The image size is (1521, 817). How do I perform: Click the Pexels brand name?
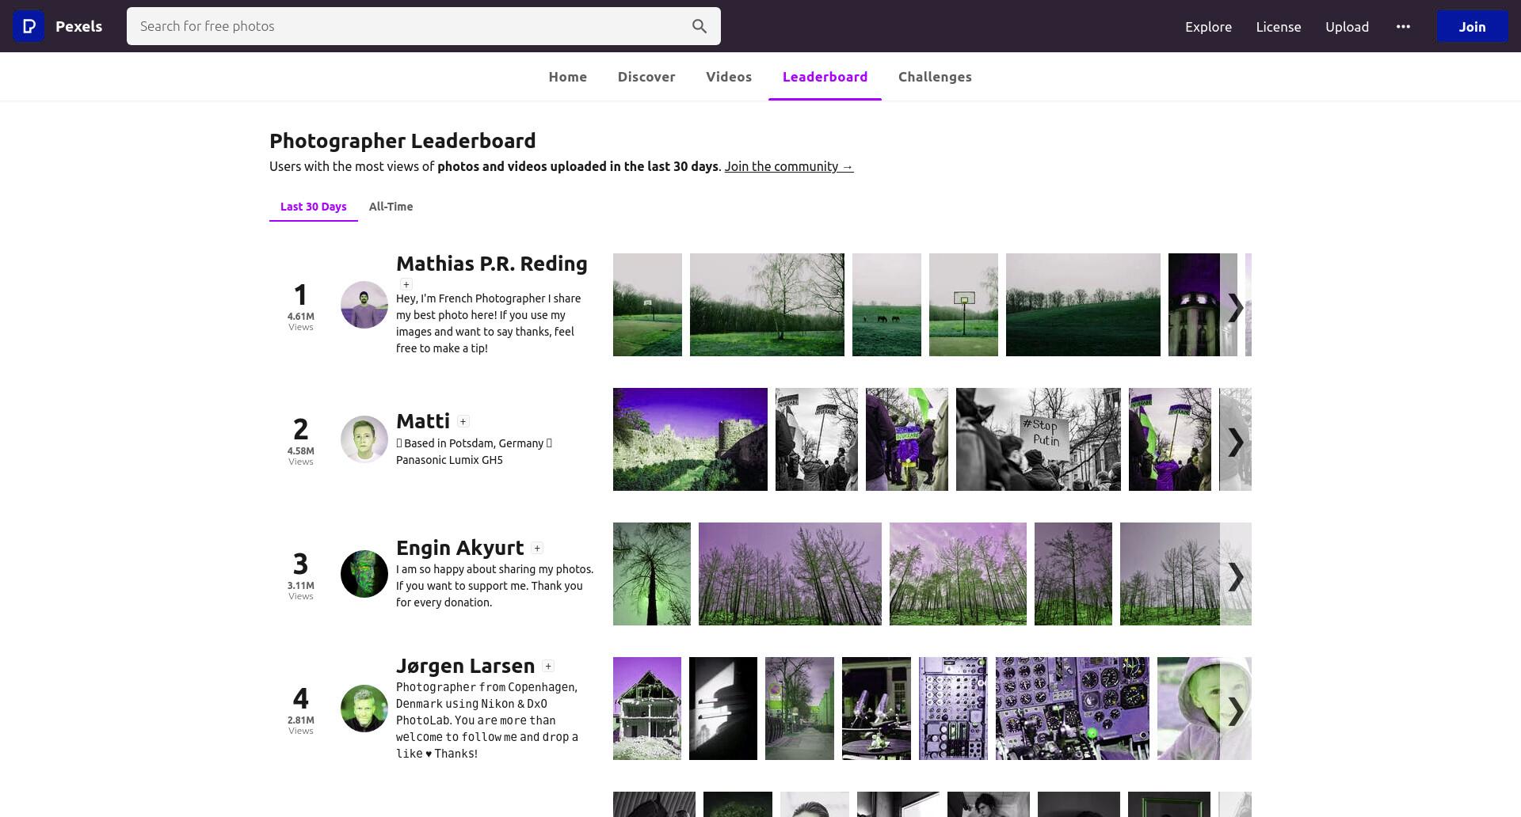pos(78,26)
